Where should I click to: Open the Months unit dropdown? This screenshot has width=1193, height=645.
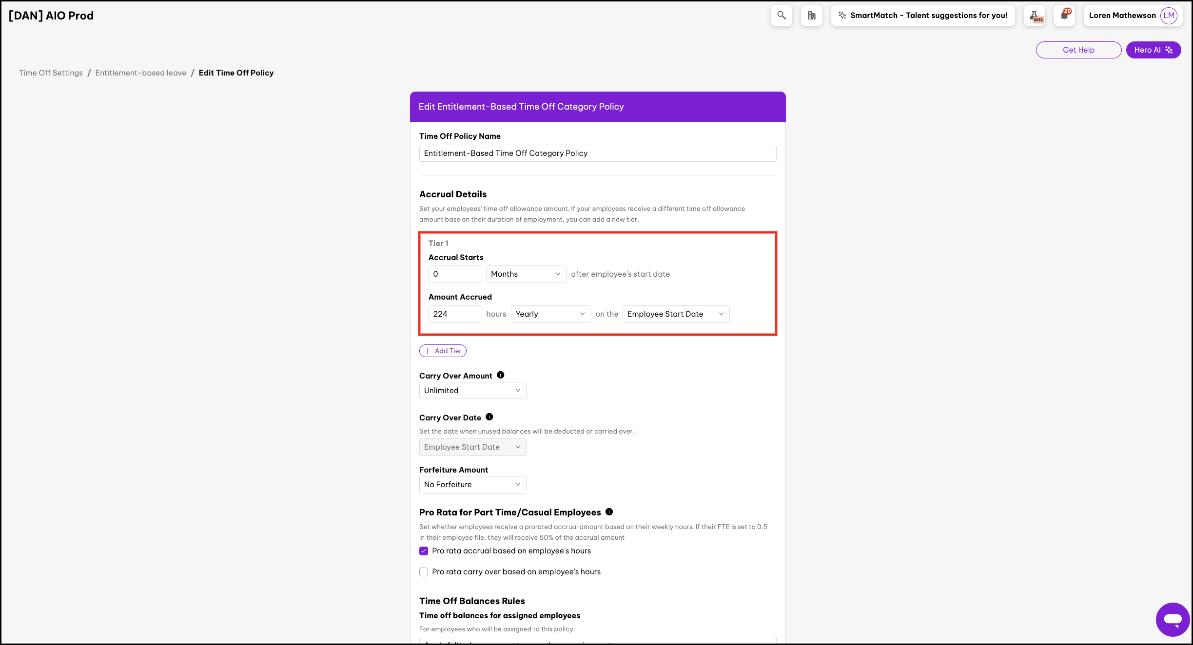pyautogui.click(x=526, y=274)
